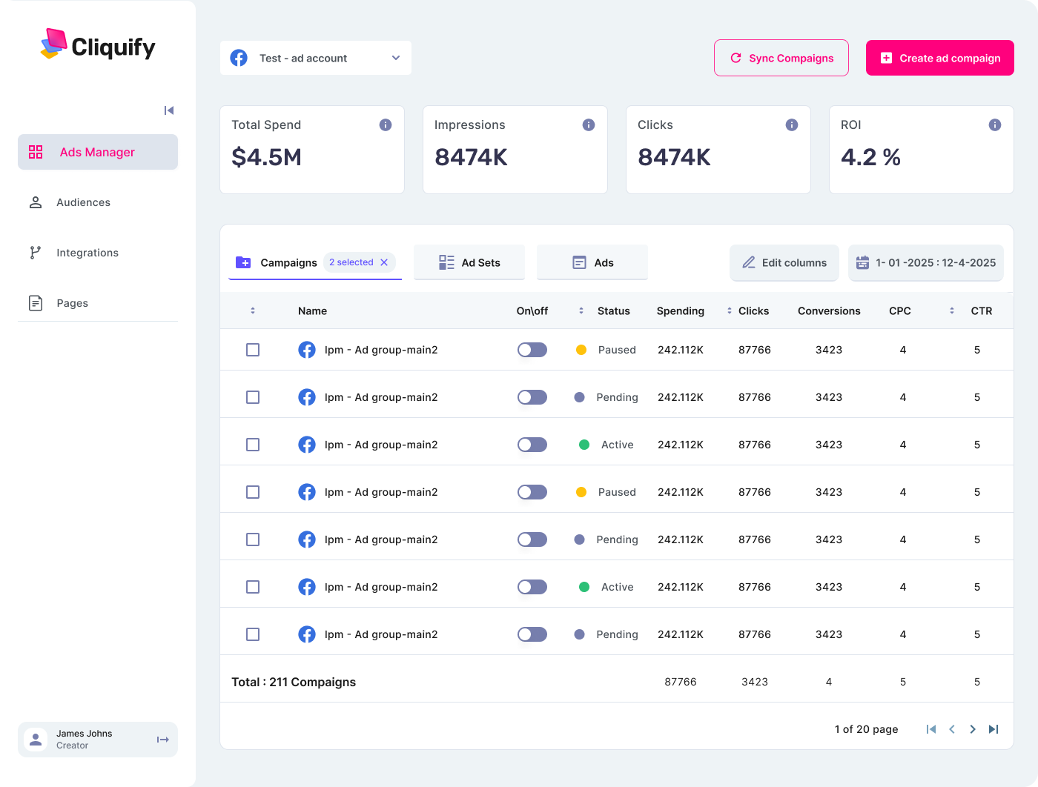Open Ads Manager in sidebar
1038x787 pixels.
click(98, 152)
